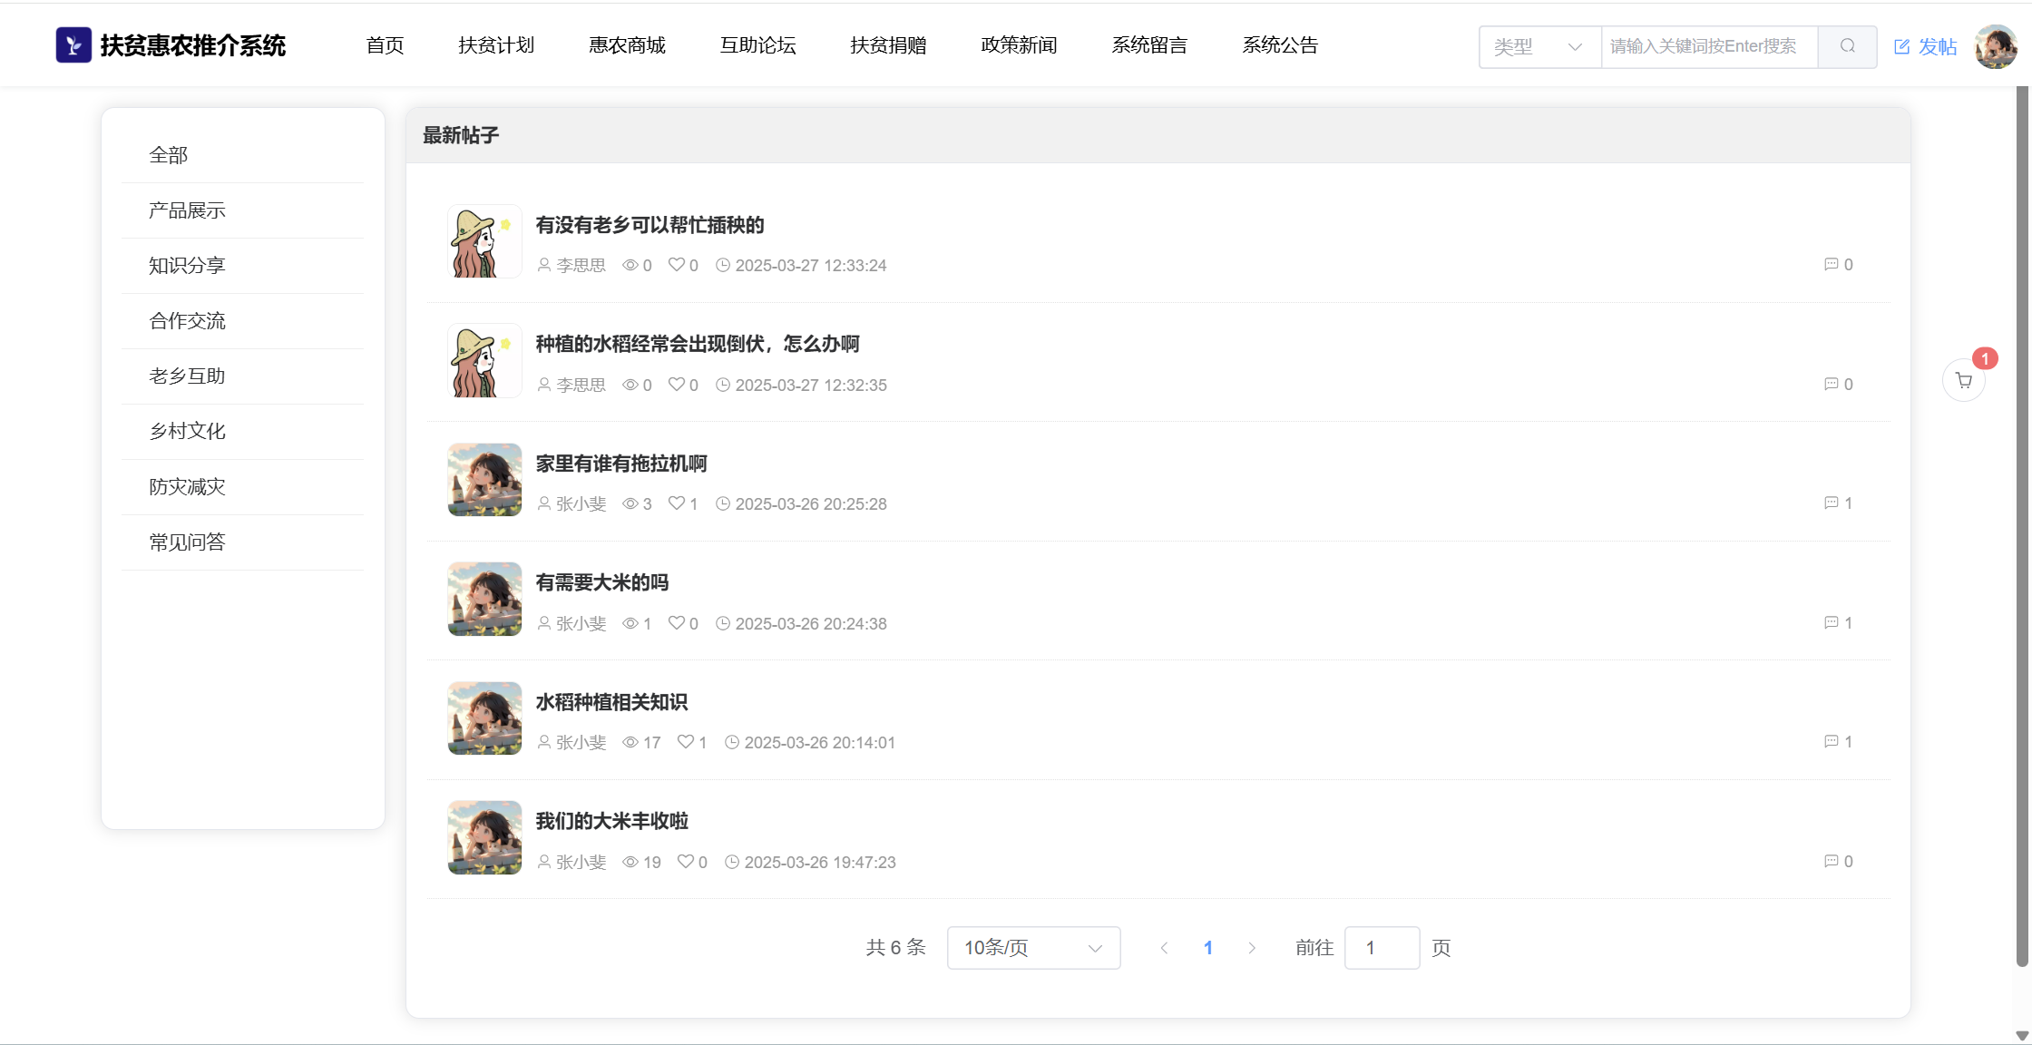The width and height of the screenshot is (2032, 1045).
Task: Go to 扶贫捐赠 in the top navigation
Action: [888, 45]
